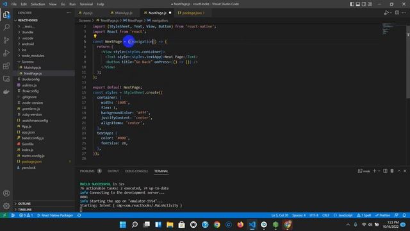Open MainApp.js in the explorer tree
410x231 pixels.
click(33, 67)
